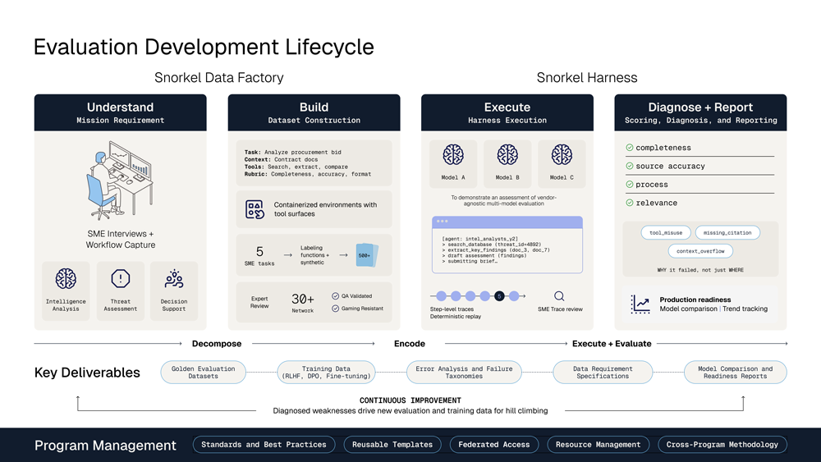Click the context_overflow tag

[x=700, y=251]
